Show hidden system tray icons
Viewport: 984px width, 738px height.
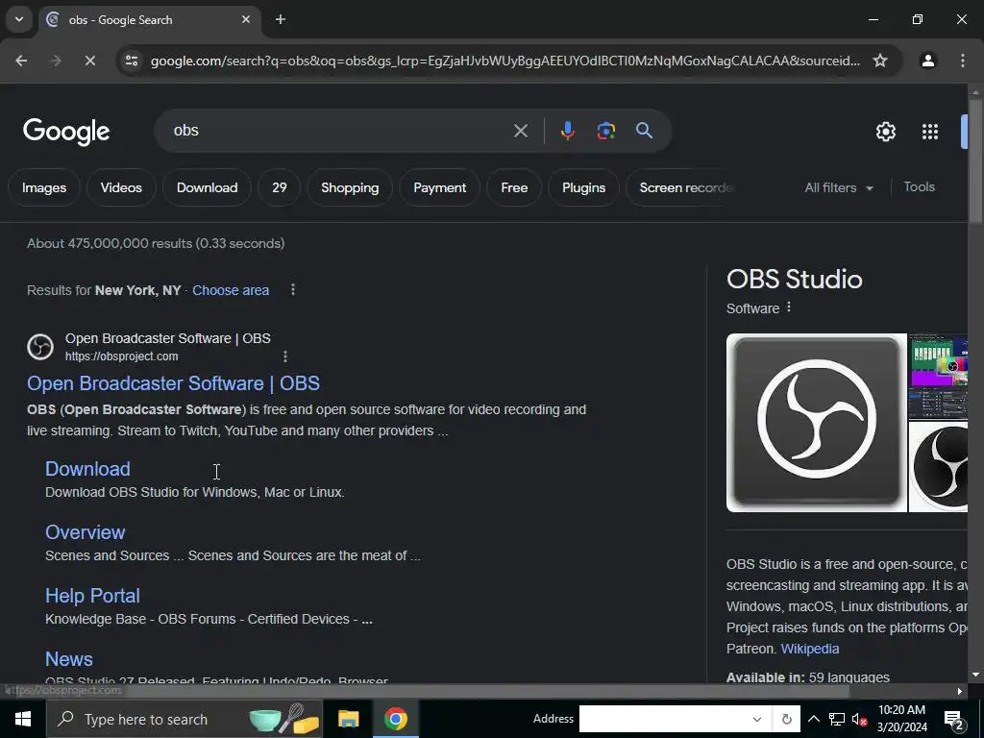[x=813, y=719]
